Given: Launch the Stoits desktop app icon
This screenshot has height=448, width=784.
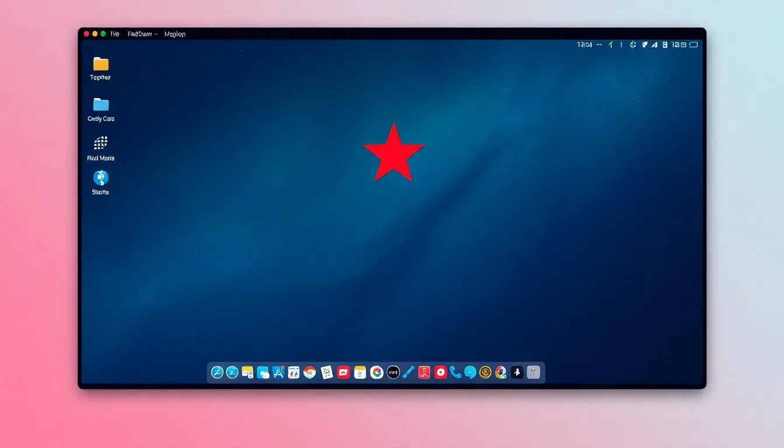Looking at the screenshot, I should point(101,178).
